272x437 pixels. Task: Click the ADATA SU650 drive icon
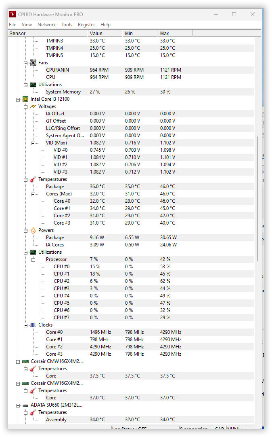pos(25,405)
